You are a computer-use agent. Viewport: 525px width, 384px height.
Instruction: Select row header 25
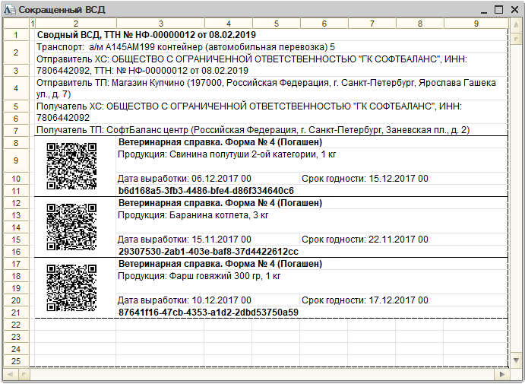[x=16, y=361]
